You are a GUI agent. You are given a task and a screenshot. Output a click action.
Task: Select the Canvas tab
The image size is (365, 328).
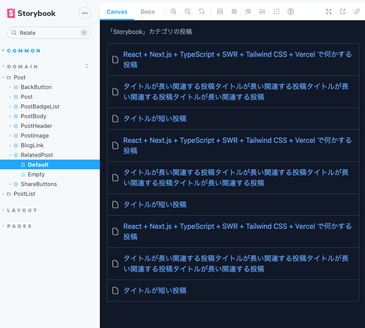(117, 12)
